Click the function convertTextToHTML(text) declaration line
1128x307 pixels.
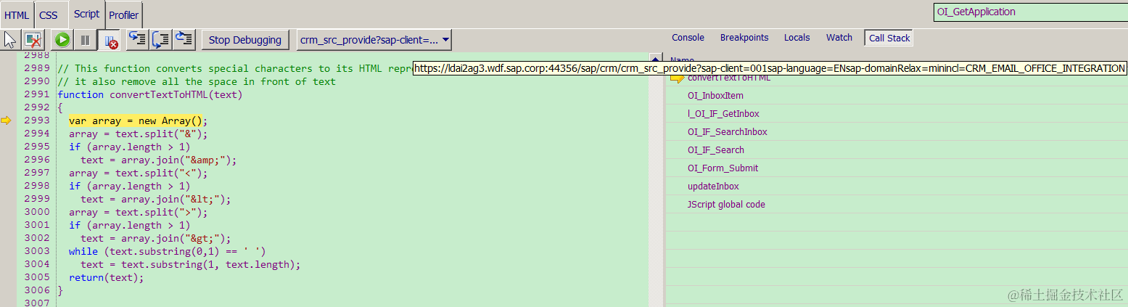pos(149,95)
